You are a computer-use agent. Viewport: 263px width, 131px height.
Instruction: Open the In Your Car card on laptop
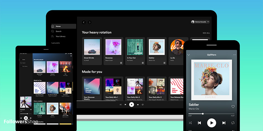click(135, 51)
